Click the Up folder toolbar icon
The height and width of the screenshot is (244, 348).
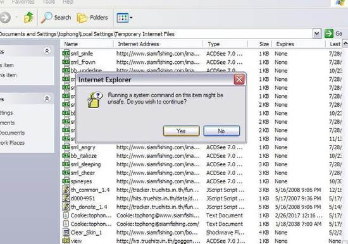pyautogui.click(x=29, y=18)
